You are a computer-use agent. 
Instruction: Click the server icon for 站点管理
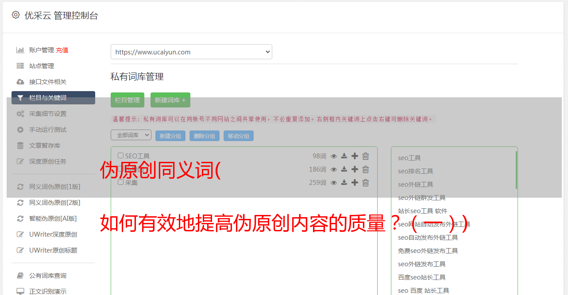click(x=20, y=66)
